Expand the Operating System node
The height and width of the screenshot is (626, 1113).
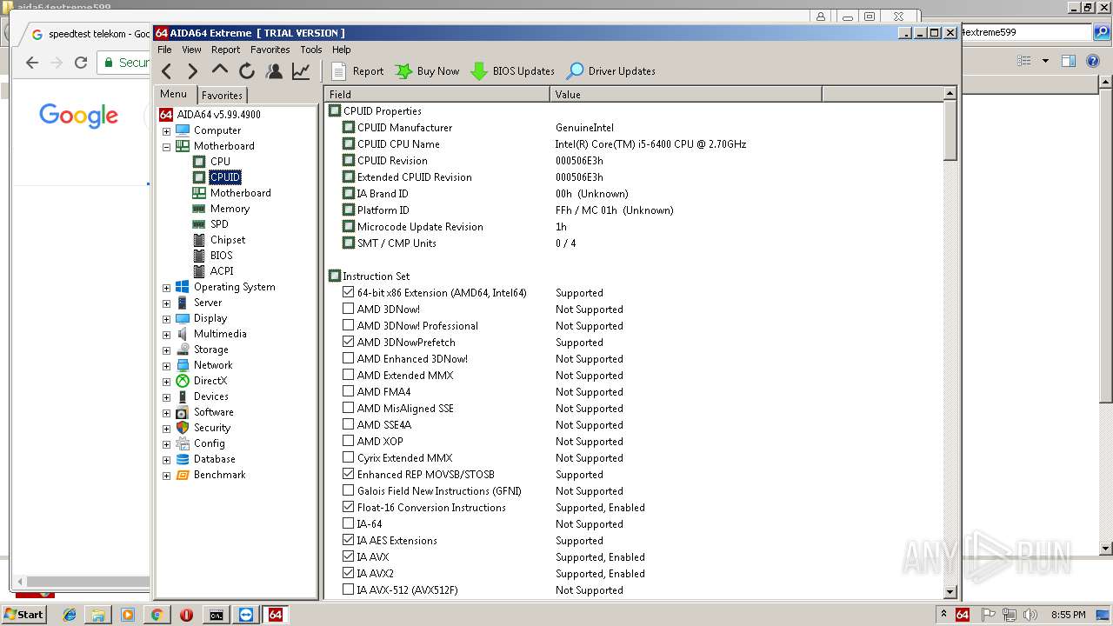click(166, 288)
